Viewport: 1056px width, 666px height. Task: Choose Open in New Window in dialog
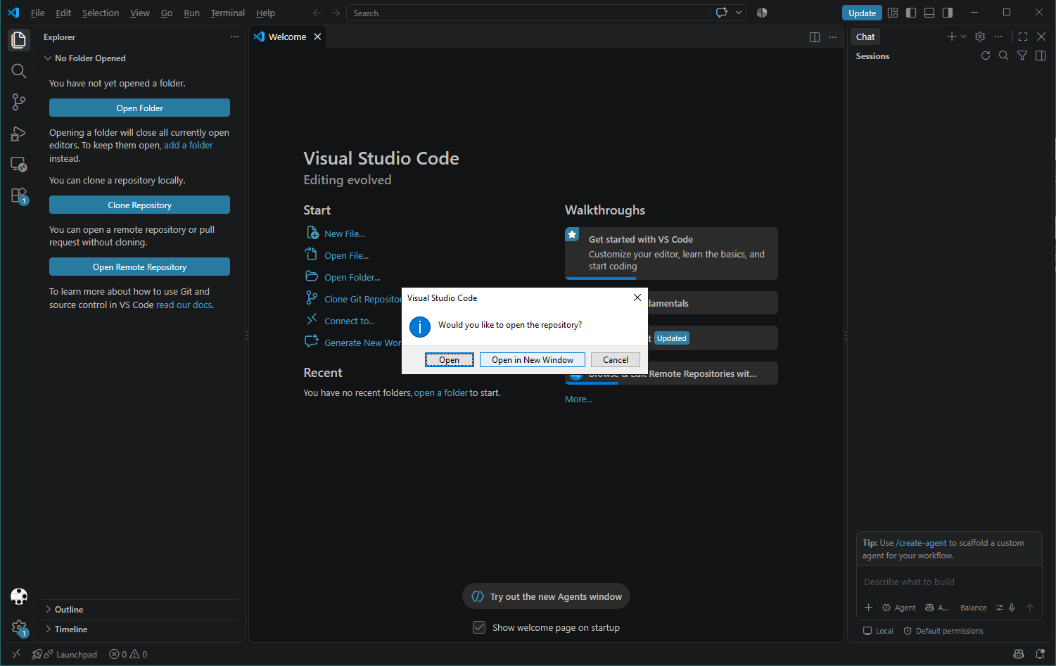click(533, 360)
